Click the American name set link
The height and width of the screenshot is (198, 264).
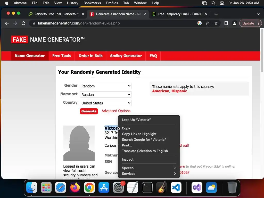(161, 91)
